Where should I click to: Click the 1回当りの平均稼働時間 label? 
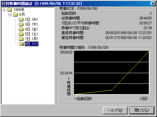(81, 23)
